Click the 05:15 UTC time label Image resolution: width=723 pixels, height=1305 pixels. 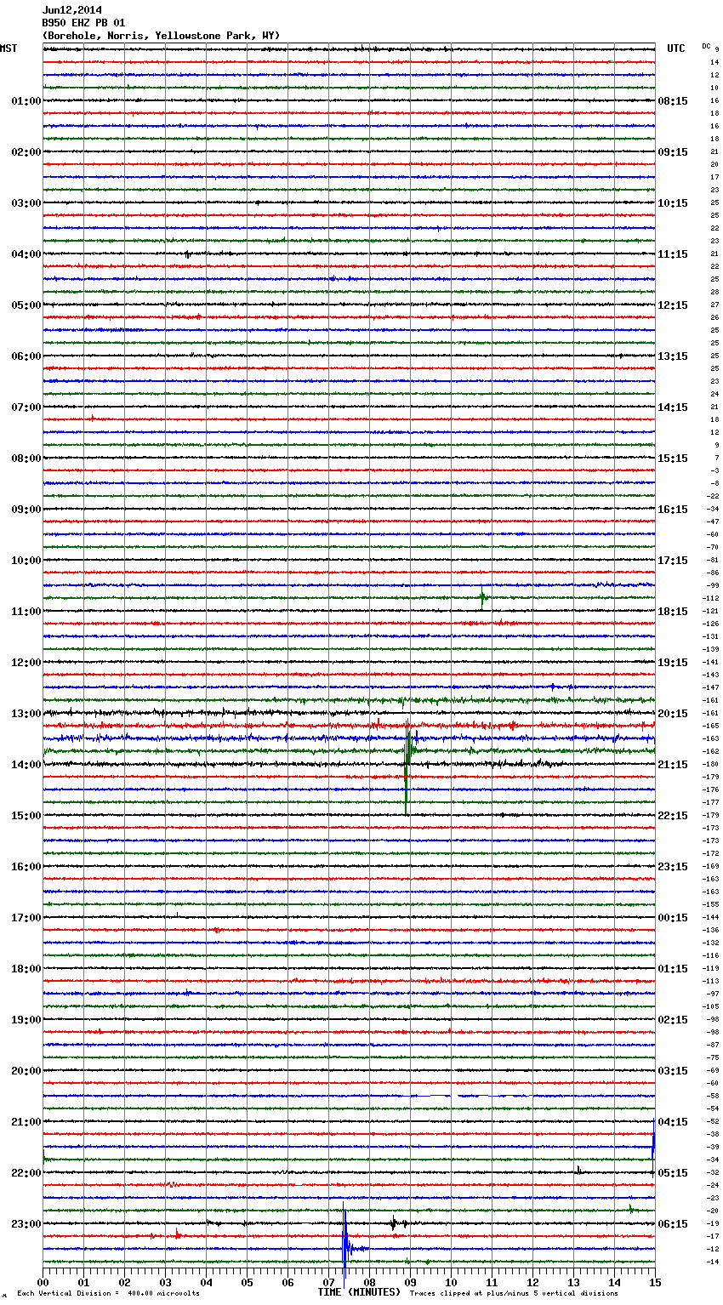tap(673, 1173)
